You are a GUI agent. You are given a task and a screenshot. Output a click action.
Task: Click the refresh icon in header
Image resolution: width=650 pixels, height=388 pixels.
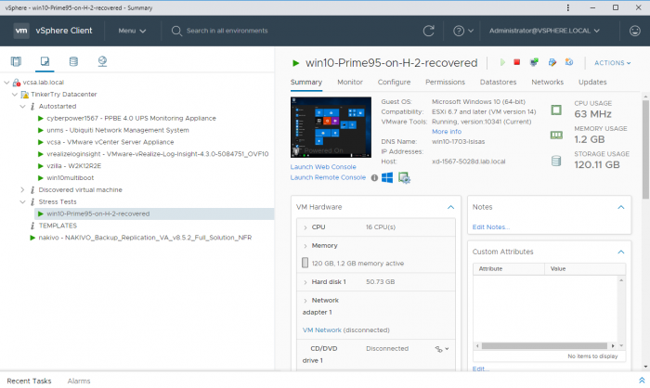point(429,31)
